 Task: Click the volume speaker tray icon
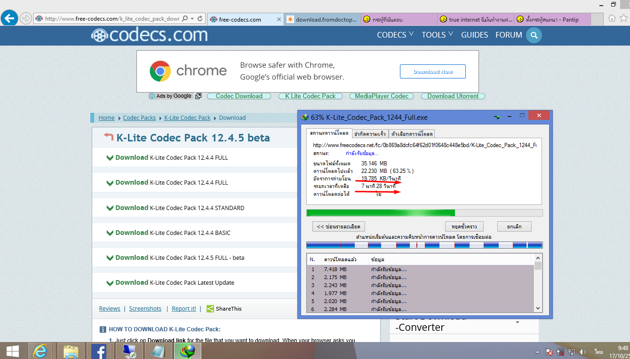[583, 351]
